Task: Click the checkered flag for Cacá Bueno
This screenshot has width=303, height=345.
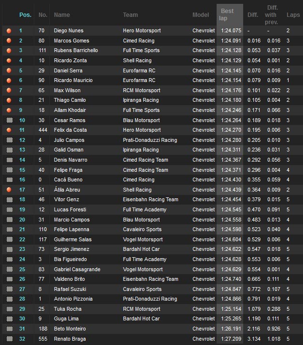Action: point(10,180)
